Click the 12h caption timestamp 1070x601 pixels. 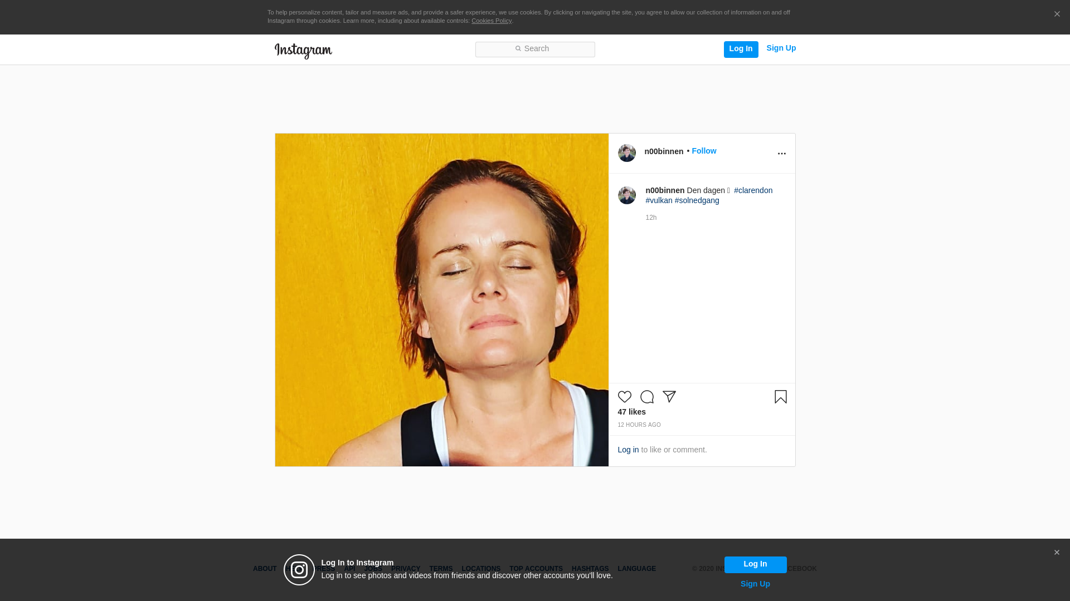(x=651, y=218)
